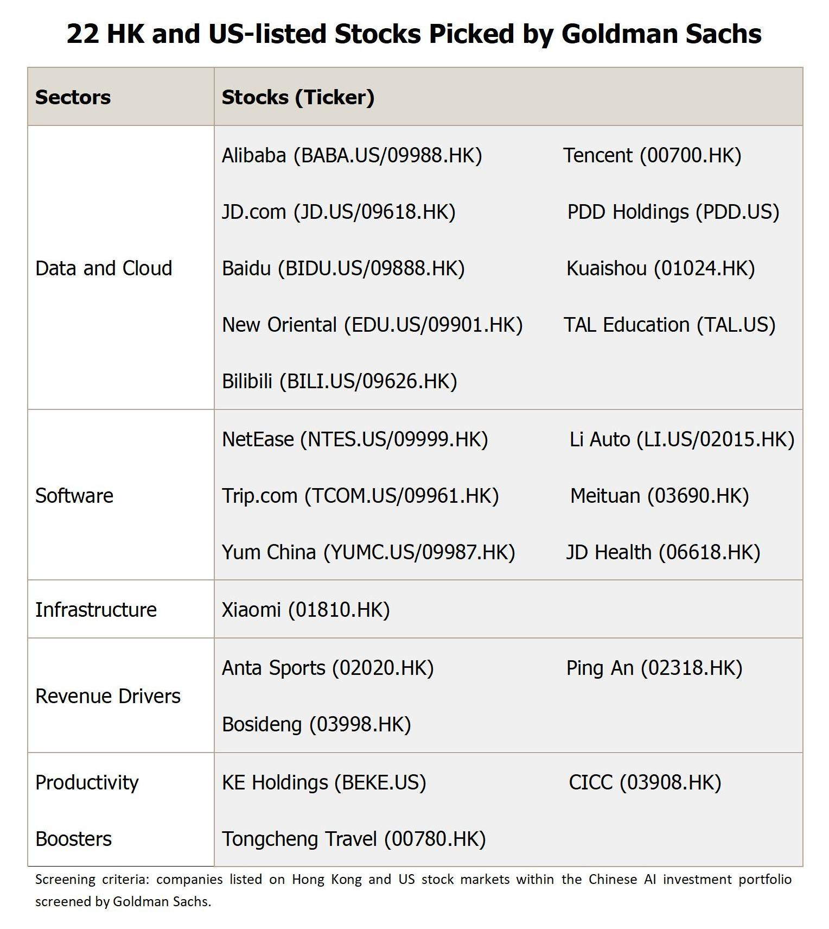
Task: Select KE Holdings (BEKE.US) entry
Action: [x=324, y=783]
